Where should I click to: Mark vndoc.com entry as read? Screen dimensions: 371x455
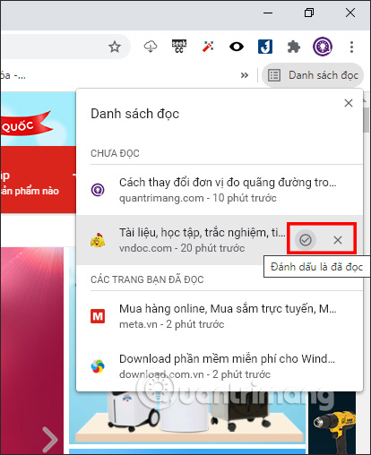click(x=306, y=240)
